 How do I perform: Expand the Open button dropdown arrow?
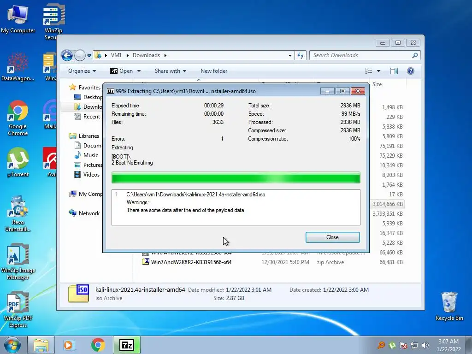[139, 71]
